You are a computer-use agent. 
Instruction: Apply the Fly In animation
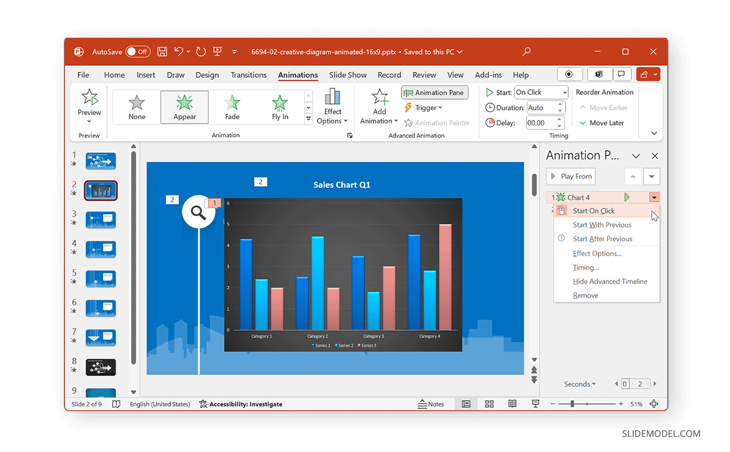(279, 107)
